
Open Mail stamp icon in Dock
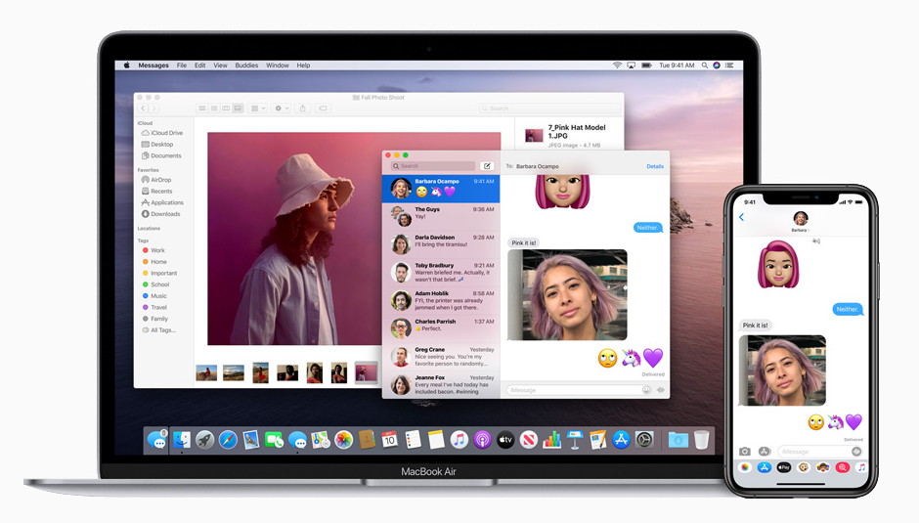point(251,439)
